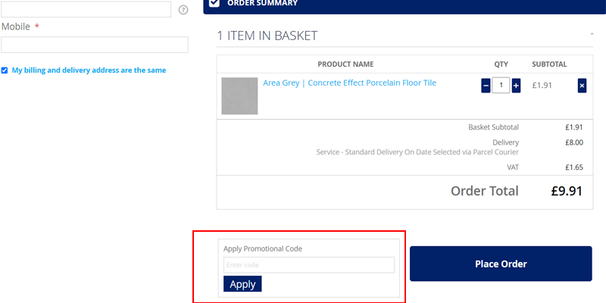Screen dimensions: 606x303
Task: Increase quantity with the plus button
Action: [x=516, y=86]
